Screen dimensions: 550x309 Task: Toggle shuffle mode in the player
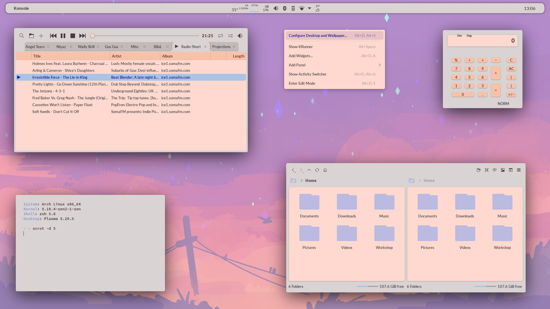click(x=230, y=36)
